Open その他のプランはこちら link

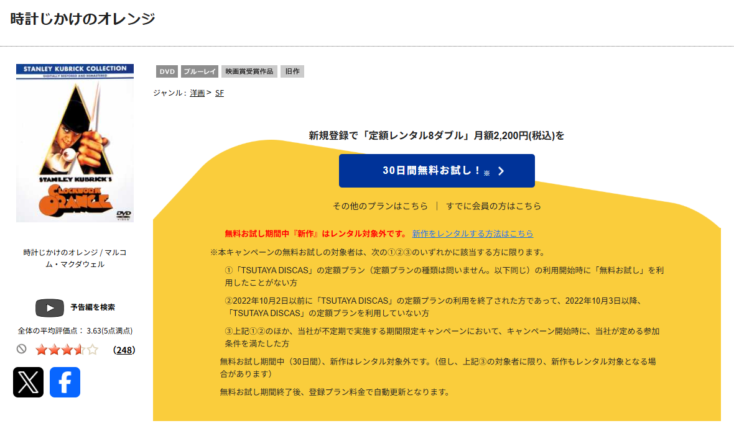(380, 206)
